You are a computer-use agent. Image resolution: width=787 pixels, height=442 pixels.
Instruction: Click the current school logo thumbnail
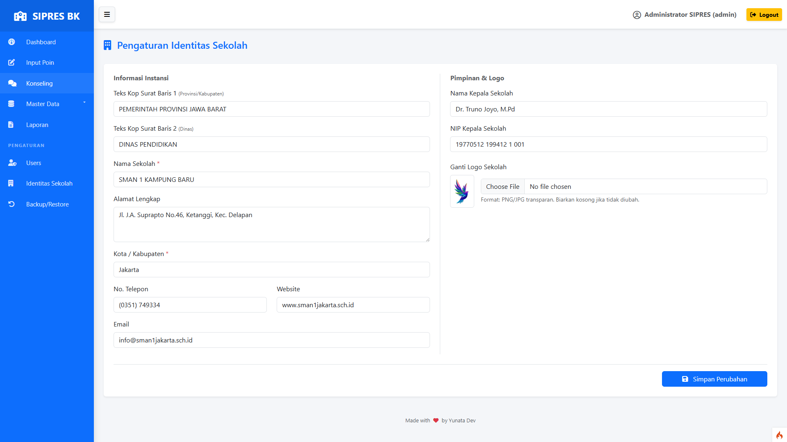tap(462, 191)
